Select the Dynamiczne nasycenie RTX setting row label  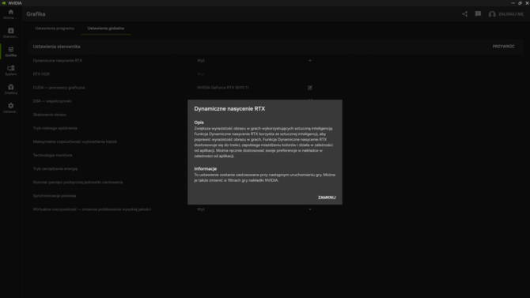(x=58, y=61)
